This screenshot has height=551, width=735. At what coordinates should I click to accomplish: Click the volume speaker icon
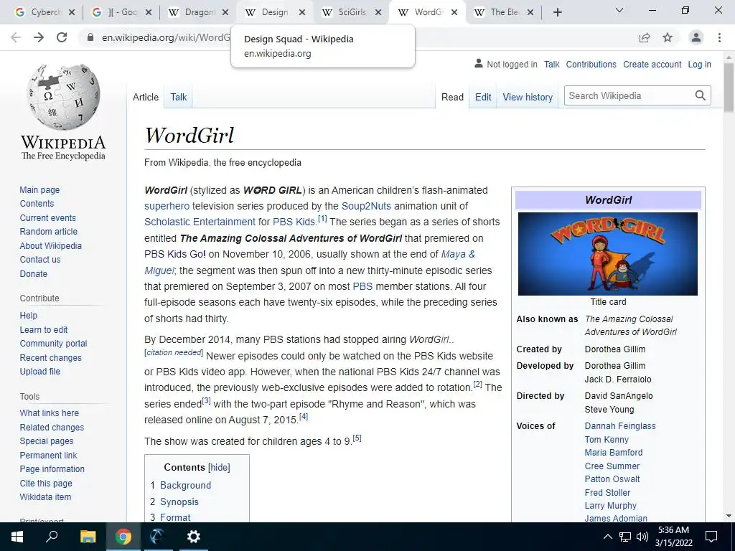tap(642, 537)
